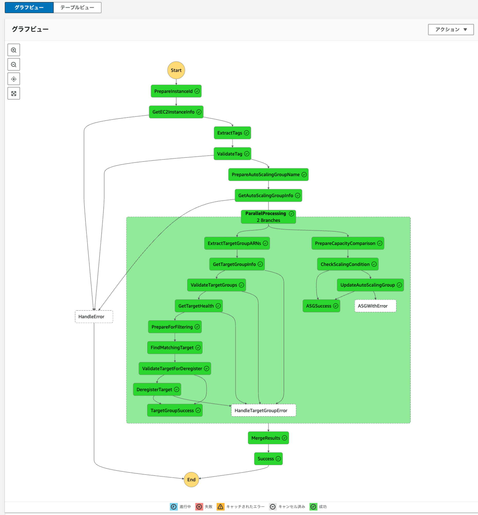Select the GetAutoScalingGroupInfo state

[268, 195]
